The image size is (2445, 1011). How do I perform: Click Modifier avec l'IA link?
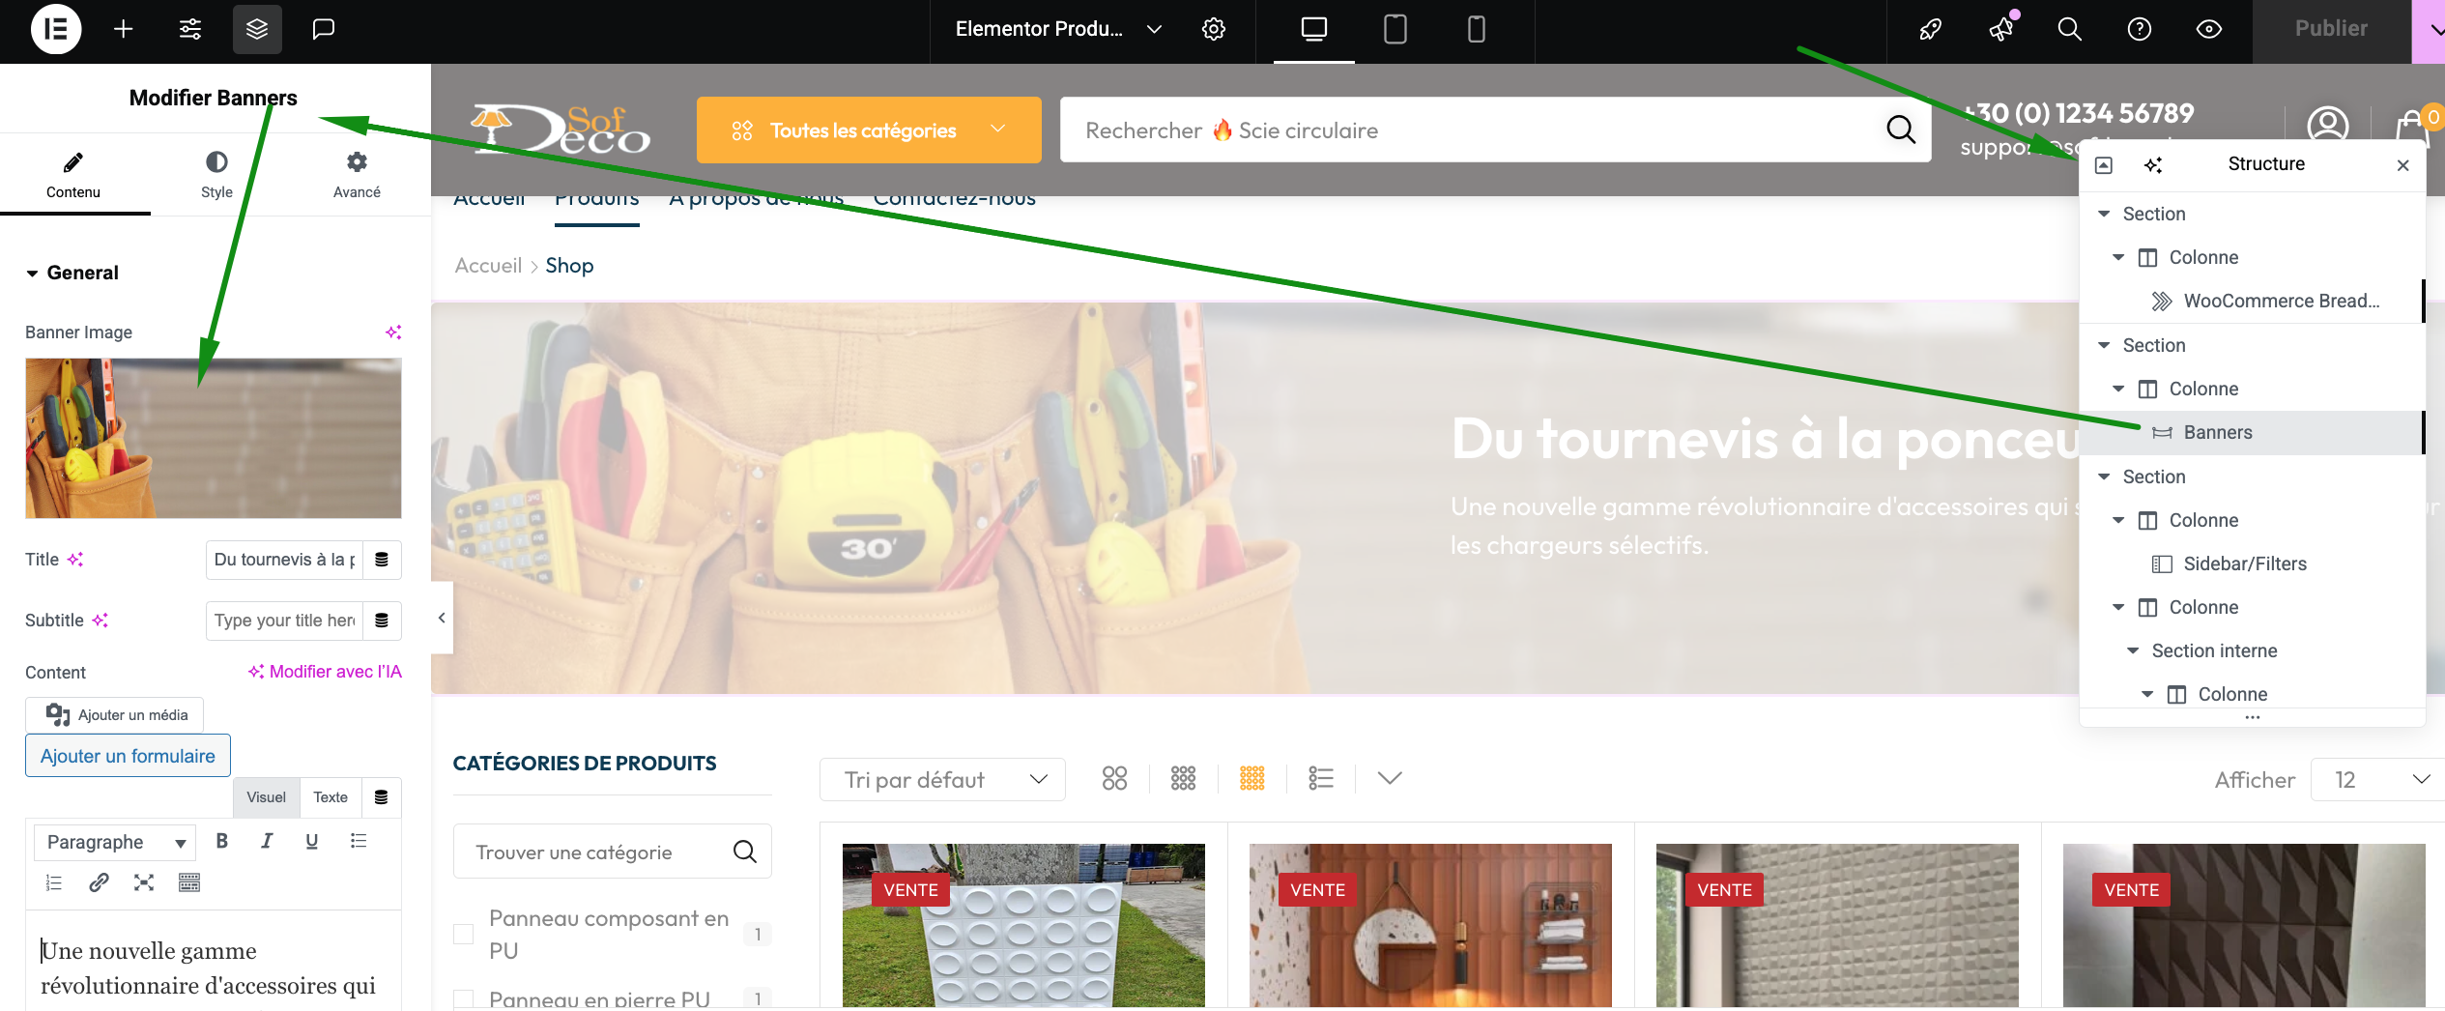(325, 672)
